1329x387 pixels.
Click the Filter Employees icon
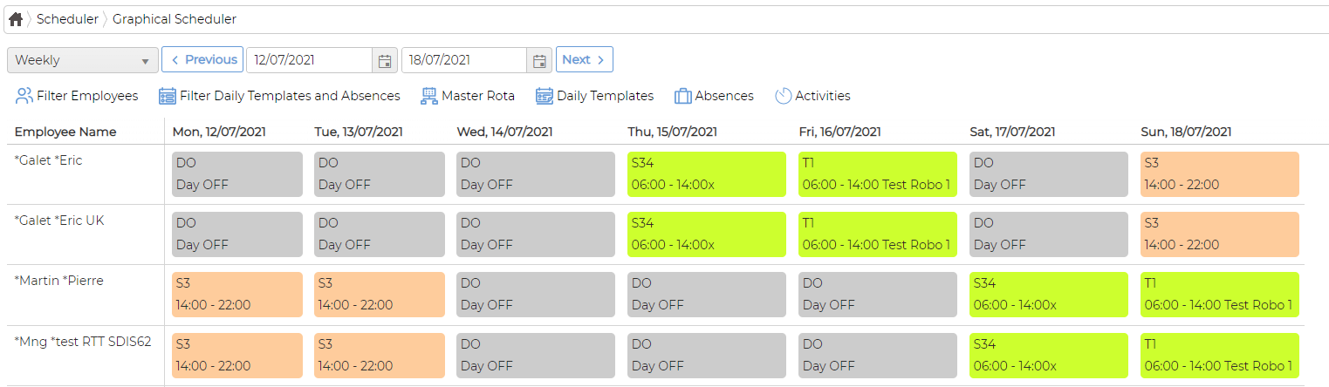[24, 96]
